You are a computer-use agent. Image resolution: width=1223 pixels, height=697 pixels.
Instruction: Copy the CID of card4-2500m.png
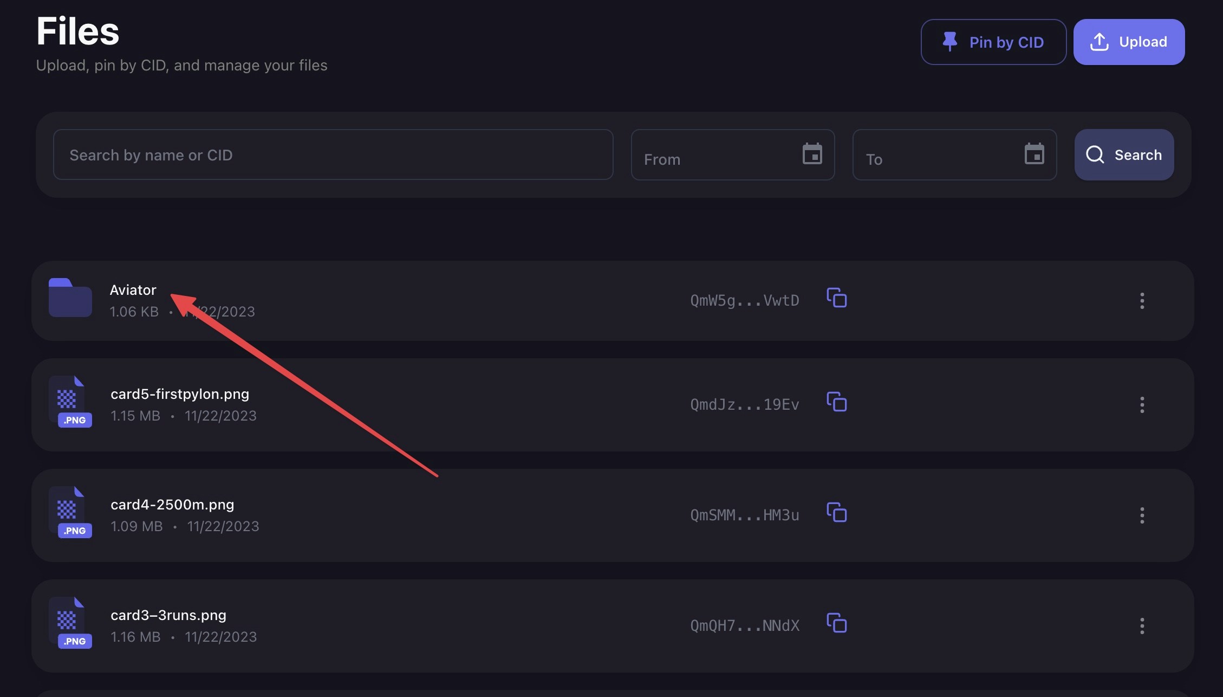(x=836, y=513)
